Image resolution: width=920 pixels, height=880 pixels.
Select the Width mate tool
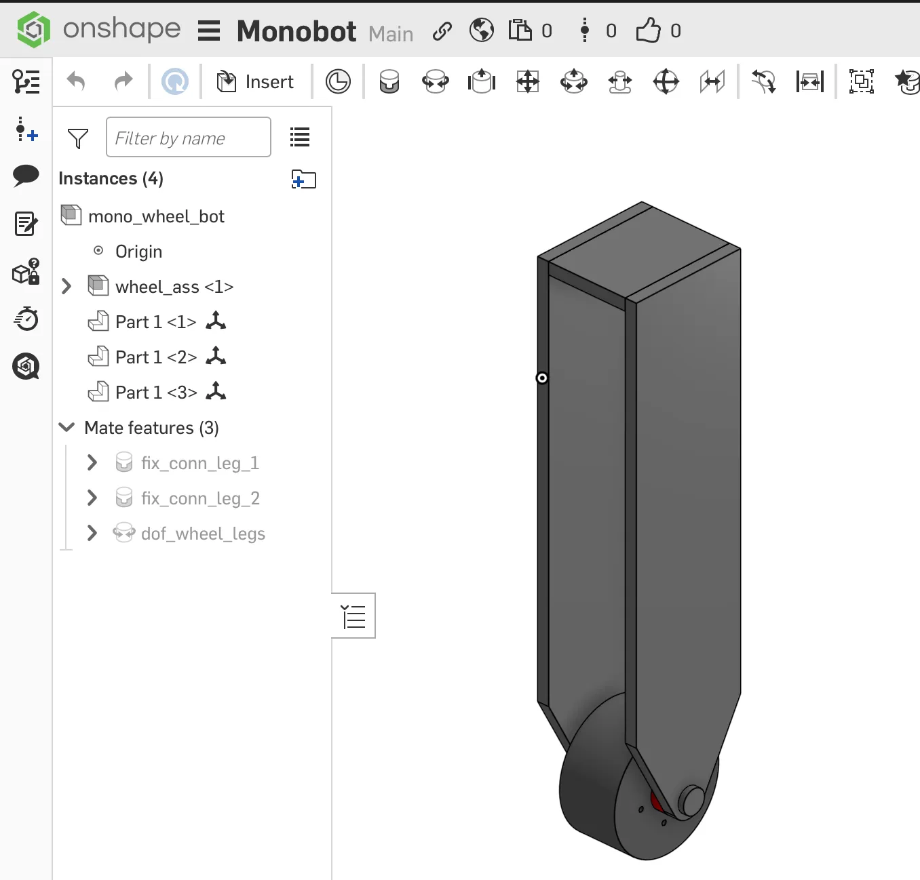810,82
